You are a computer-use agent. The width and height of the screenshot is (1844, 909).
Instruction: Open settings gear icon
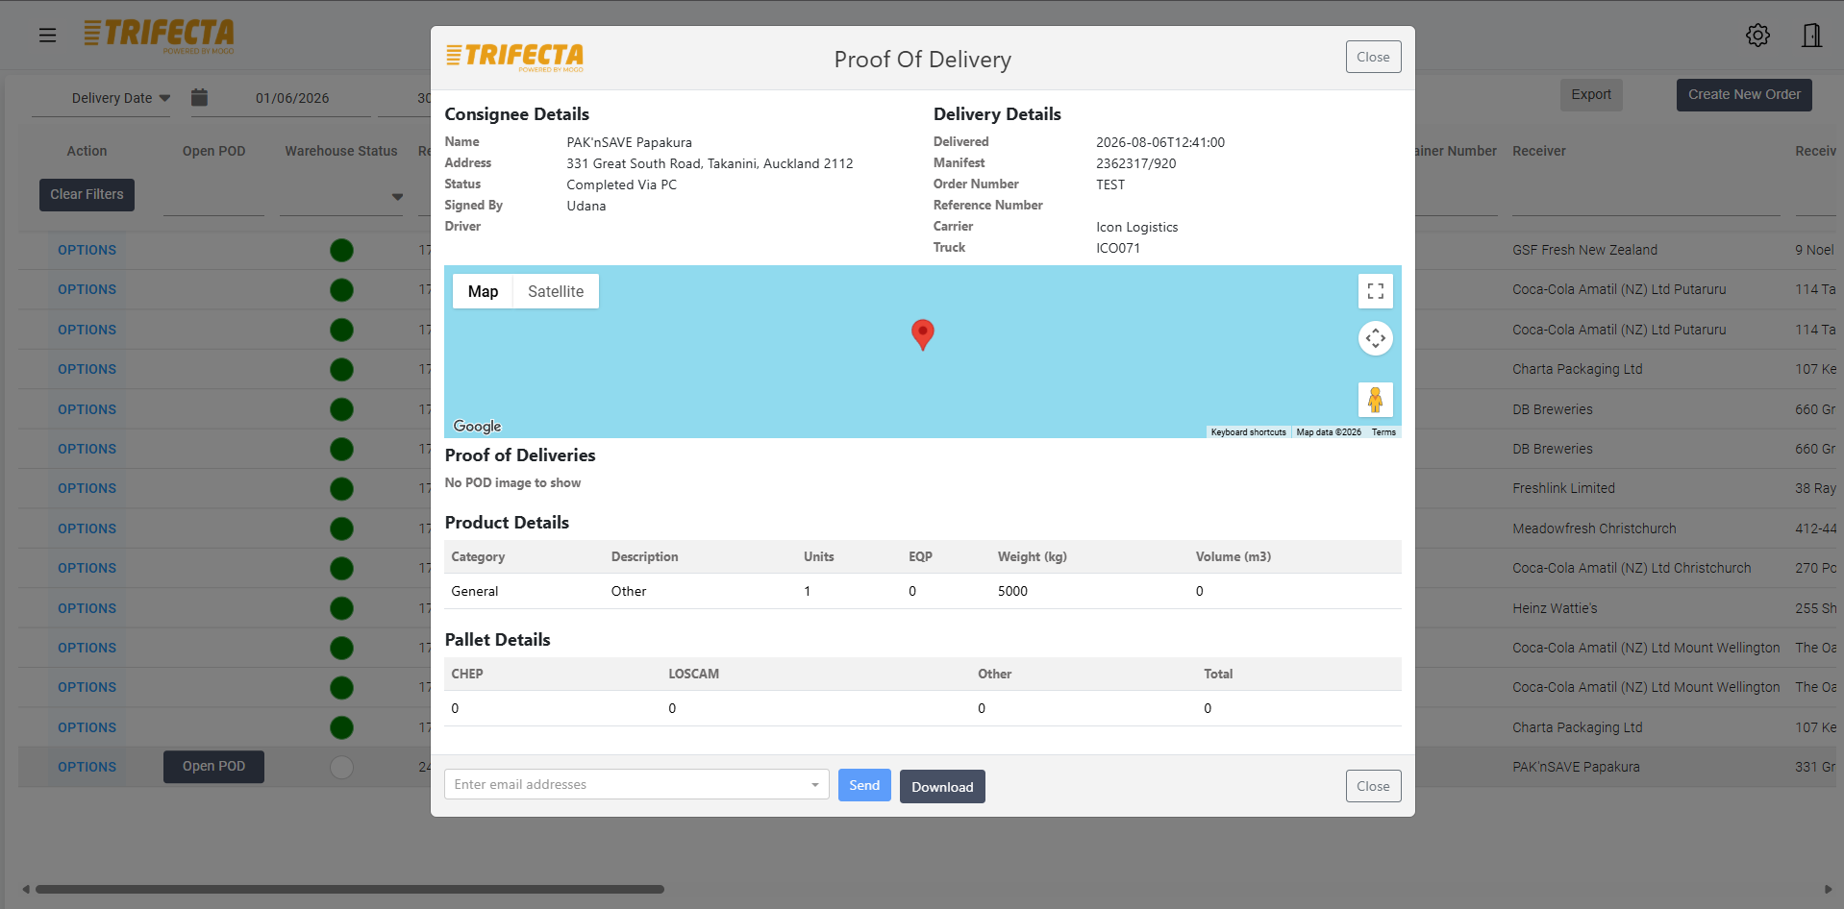click(x=1757, y=36)
